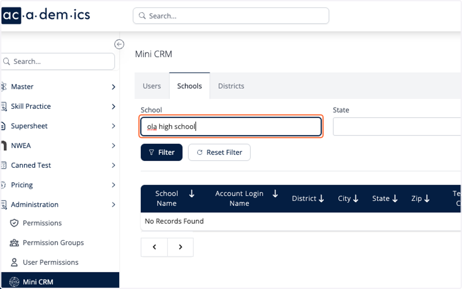This screenshot has width=462, height=289.
Task: Click the Administration sidebar icon
Action: click(4, 205)
